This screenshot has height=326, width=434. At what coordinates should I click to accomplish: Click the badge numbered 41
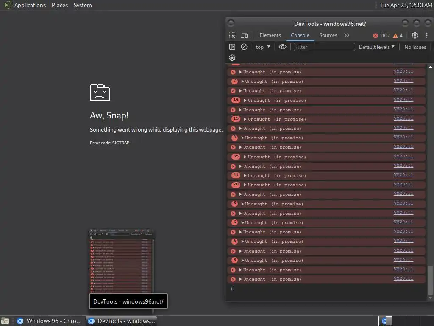click(236, 175)
